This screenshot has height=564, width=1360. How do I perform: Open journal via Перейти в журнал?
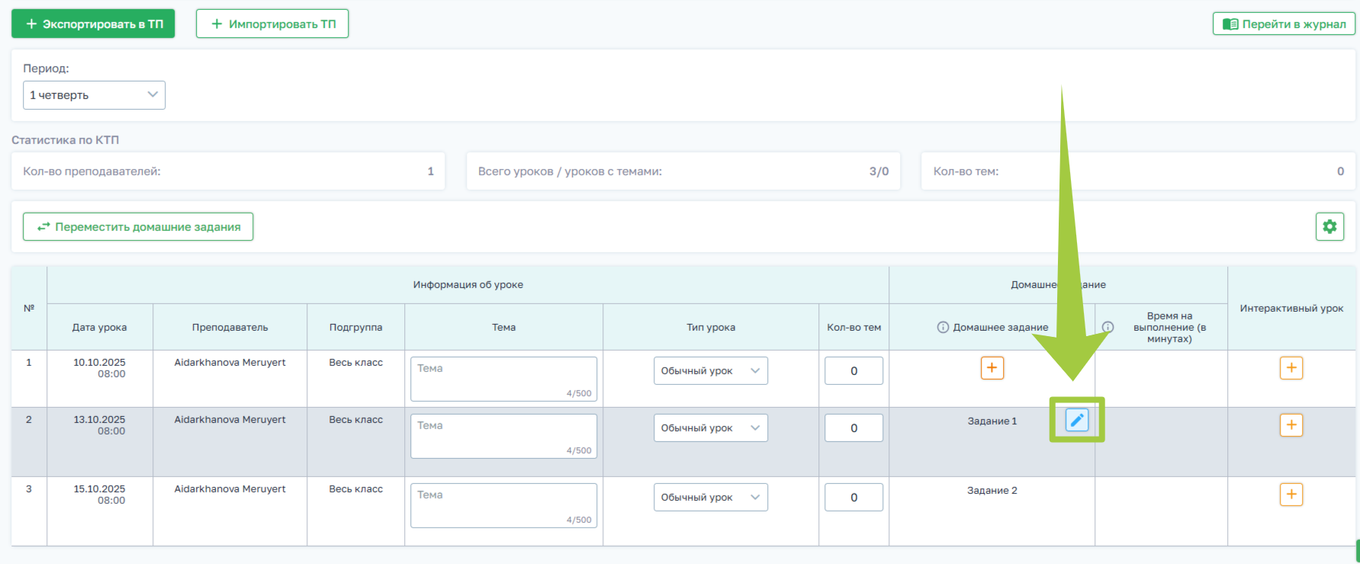click(x=1284, y=24)
